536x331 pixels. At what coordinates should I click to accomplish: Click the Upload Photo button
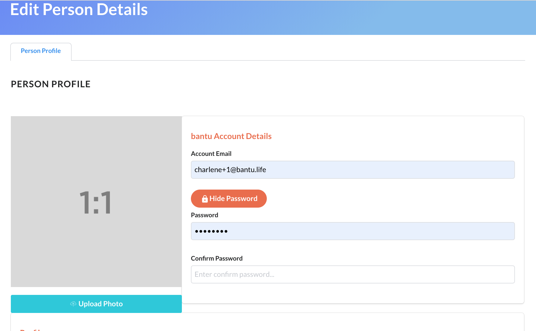pyautogui.click(x=96, y=304)
